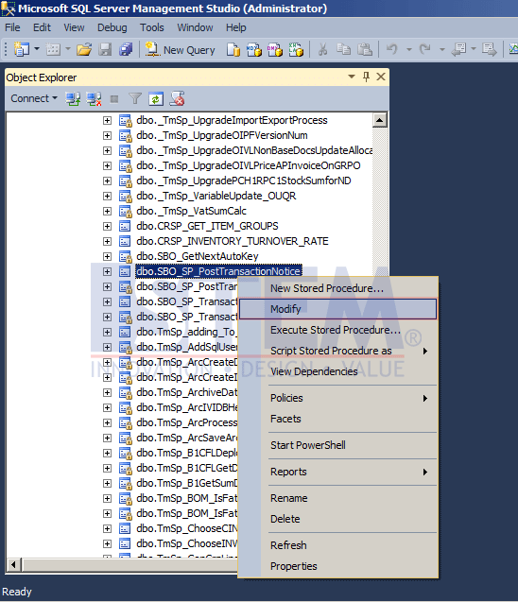Select dbo._TmSp_VariableUpdate_OUQR procedure
This screenshot has width=518, height=602.
point(216,197)
